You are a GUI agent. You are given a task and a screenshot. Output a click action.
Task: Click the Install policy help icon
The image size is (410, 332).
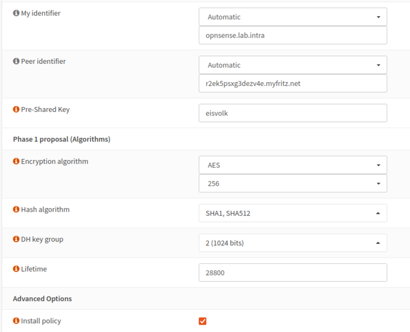(x=16, y=321)
